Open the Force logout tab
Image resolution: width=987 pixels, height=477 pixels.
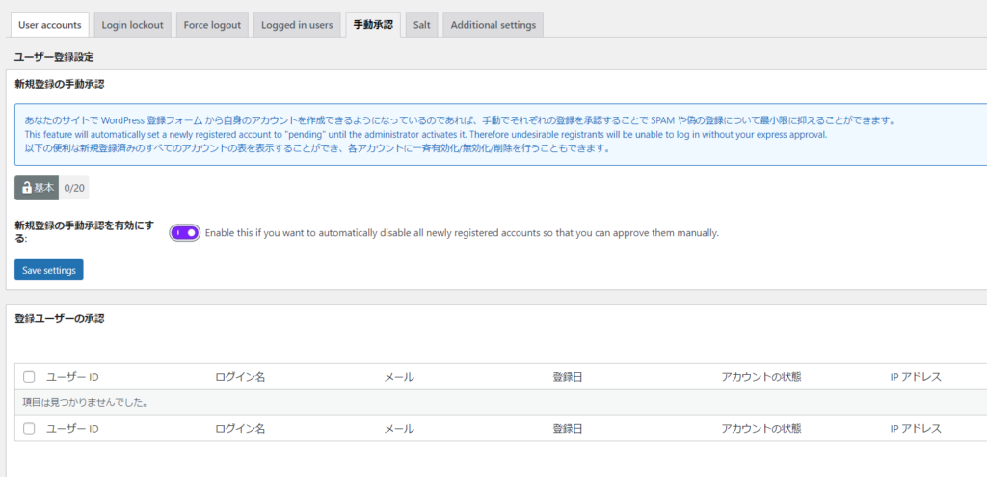(x=211, y=25)
